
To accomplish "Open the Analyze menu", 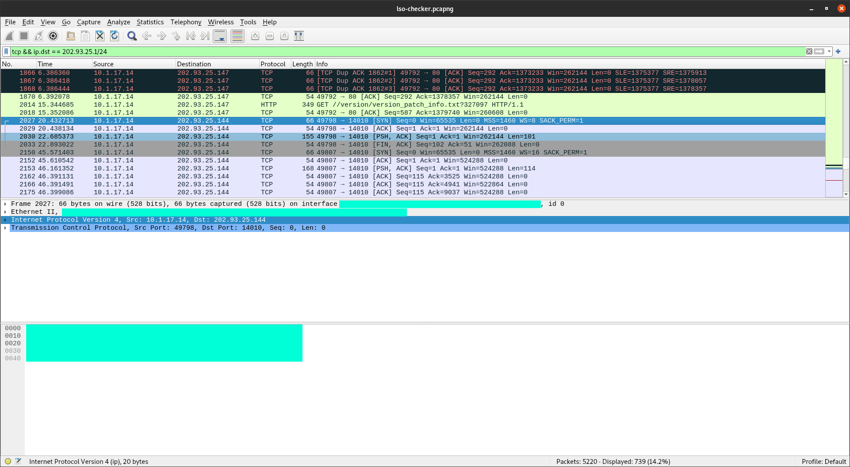I will 119,22.
